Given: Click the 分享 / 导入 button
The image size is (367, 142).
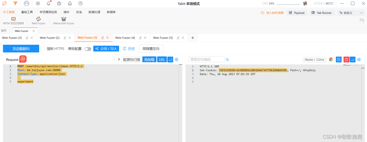Looking at the screenshot, I should coord(106,49).
